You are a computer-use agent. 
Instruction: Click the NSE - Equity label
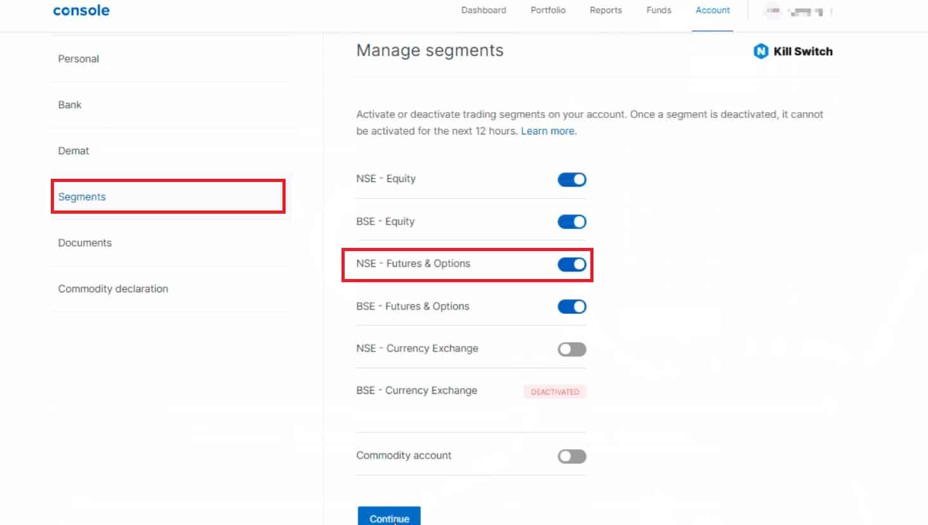point(386,179)
